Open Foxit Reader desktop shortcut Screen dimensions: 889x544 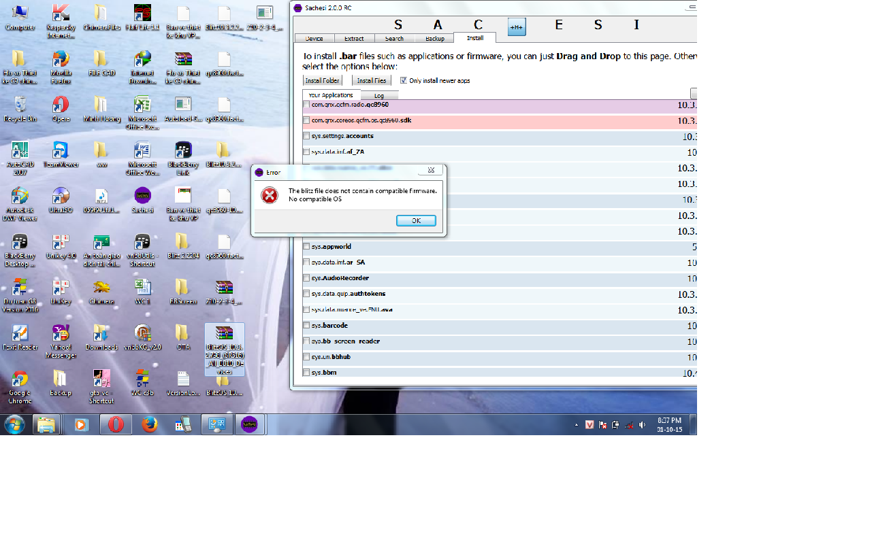20,337
